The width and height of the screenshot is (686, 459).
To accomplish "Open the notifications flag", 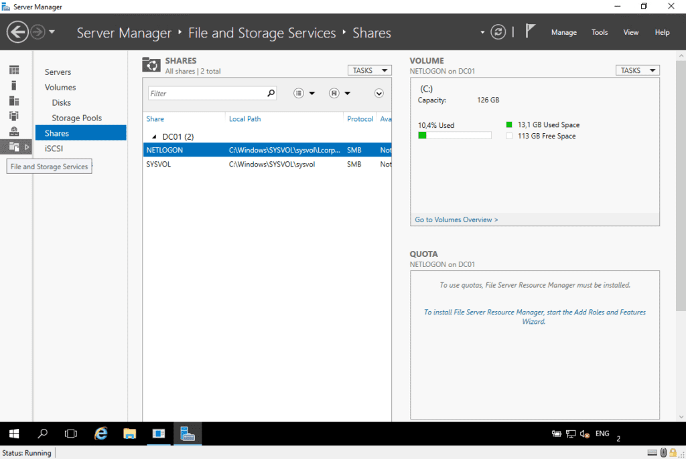I will pos(530,31).
